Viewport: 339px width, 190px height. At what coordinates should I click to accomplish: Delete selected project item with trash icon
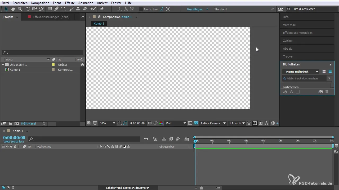click(x=44, y=123)
